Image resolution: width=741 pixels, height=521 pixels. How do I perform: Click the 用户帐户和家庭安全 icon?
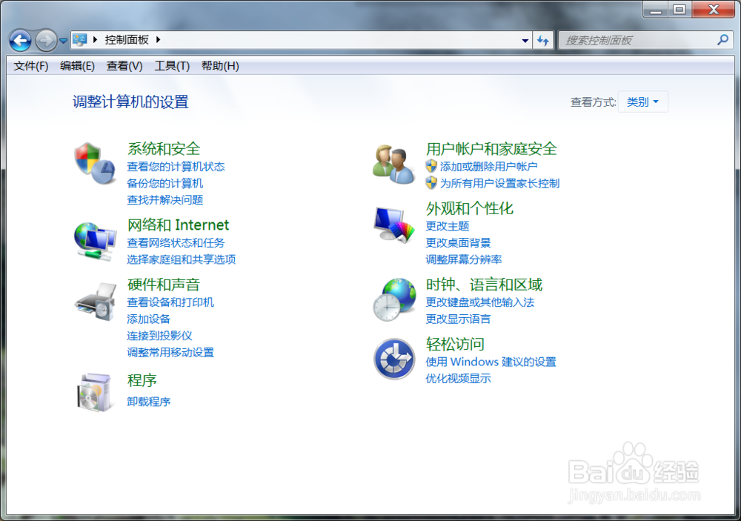[392, 162]
